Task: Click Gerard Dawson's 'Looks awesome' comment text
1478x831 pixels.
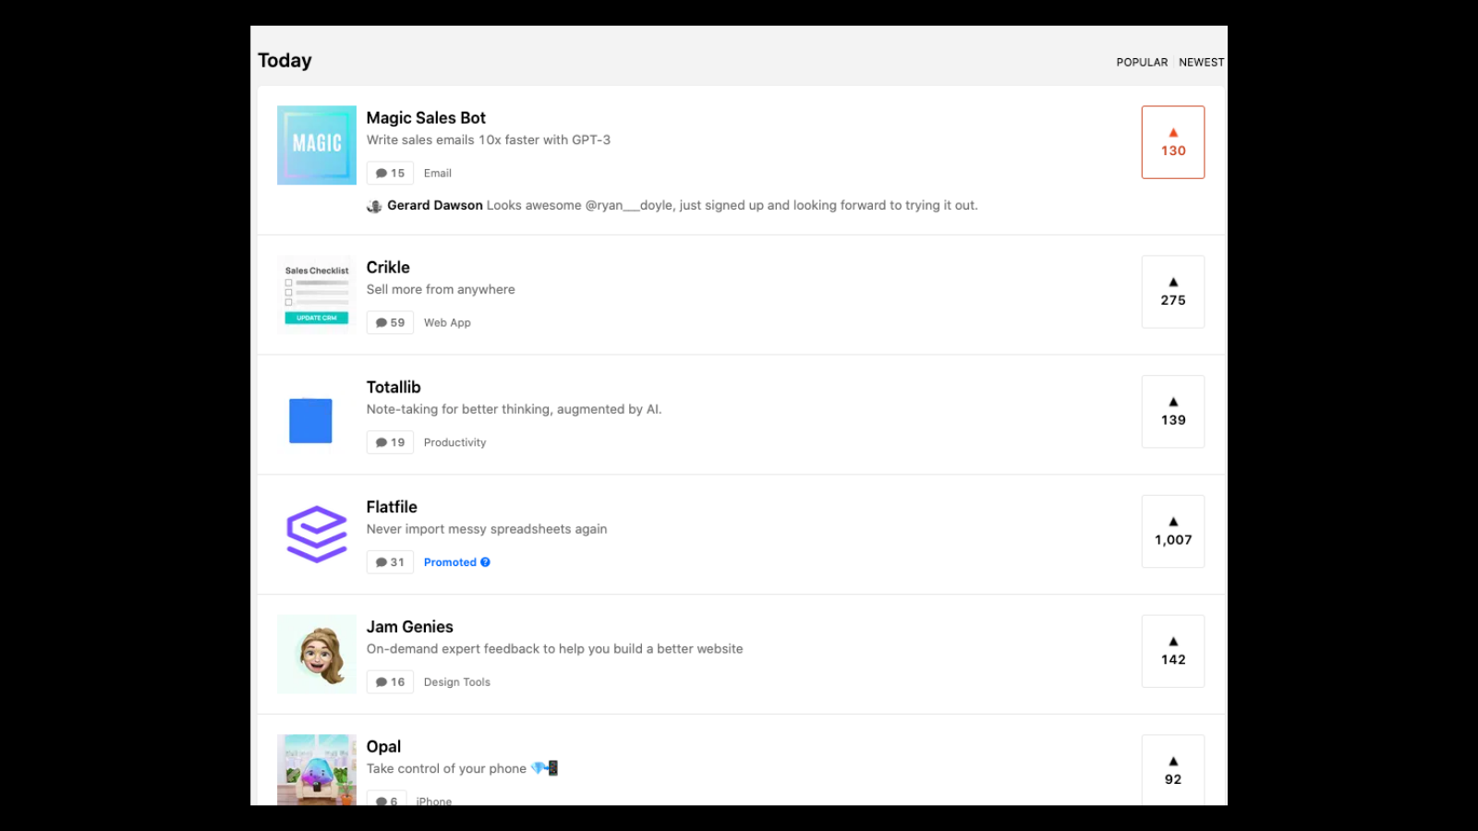Action: [732, 206]
